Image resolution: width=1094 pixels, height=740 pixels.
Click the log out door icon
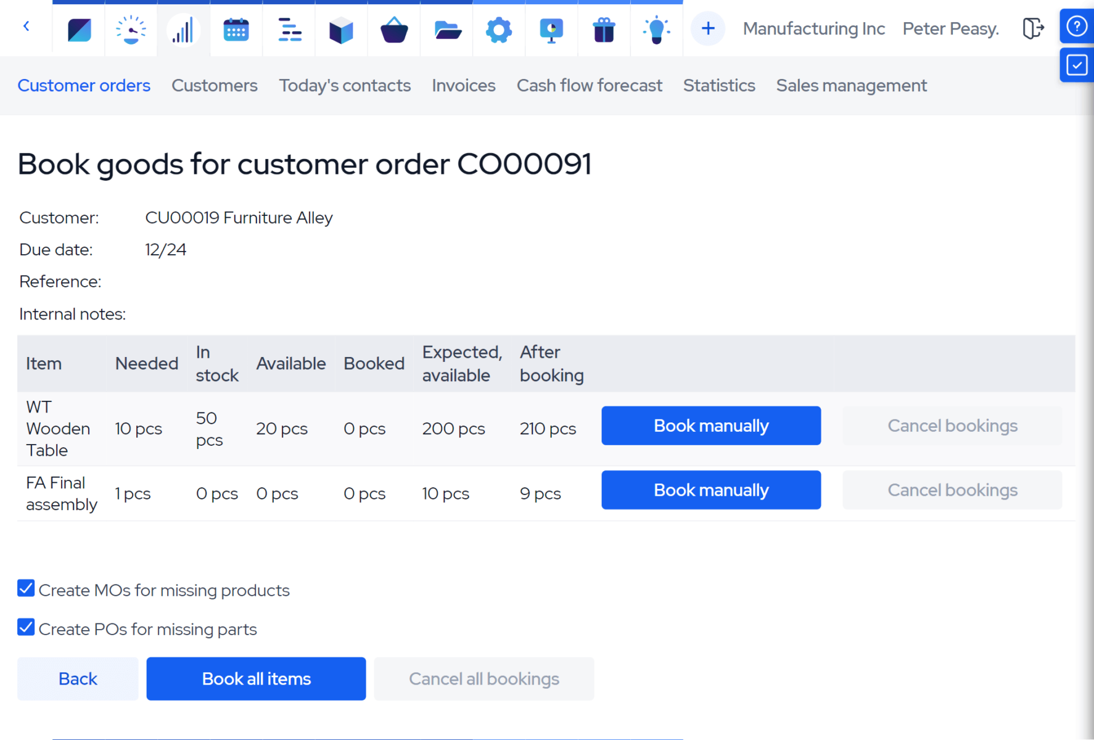pos(1033,28)
